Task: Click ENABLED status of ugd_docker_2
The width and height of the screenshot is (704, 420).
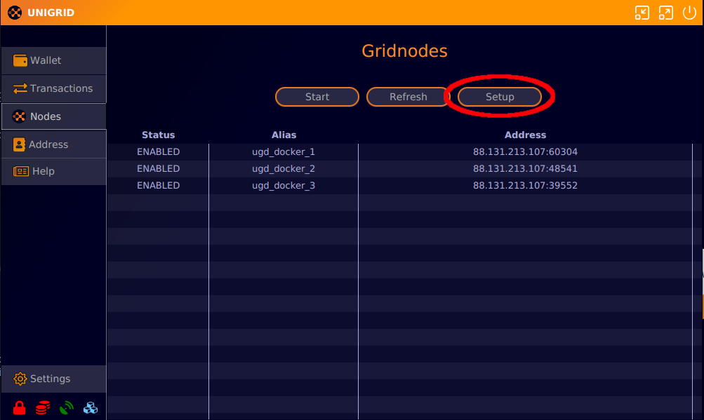Action: tap(159, 169)
